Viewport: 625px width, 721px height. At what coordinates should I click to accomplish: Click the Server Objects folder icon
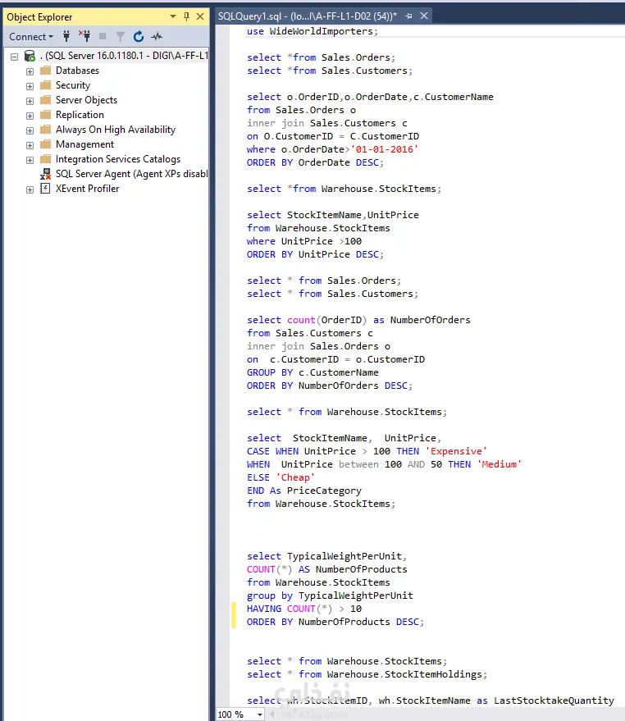[46, 100]
